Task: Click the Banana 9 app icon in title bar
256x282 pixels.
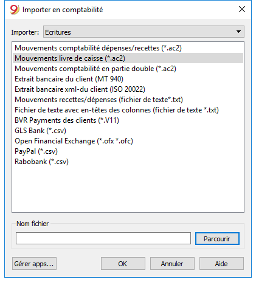Action: pyautogui.click(x=15, y=10)
